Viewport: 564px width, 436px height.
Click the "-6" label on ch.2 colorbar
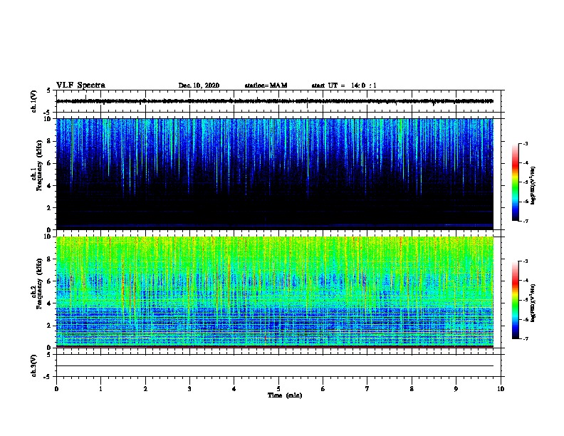[526, 319]
